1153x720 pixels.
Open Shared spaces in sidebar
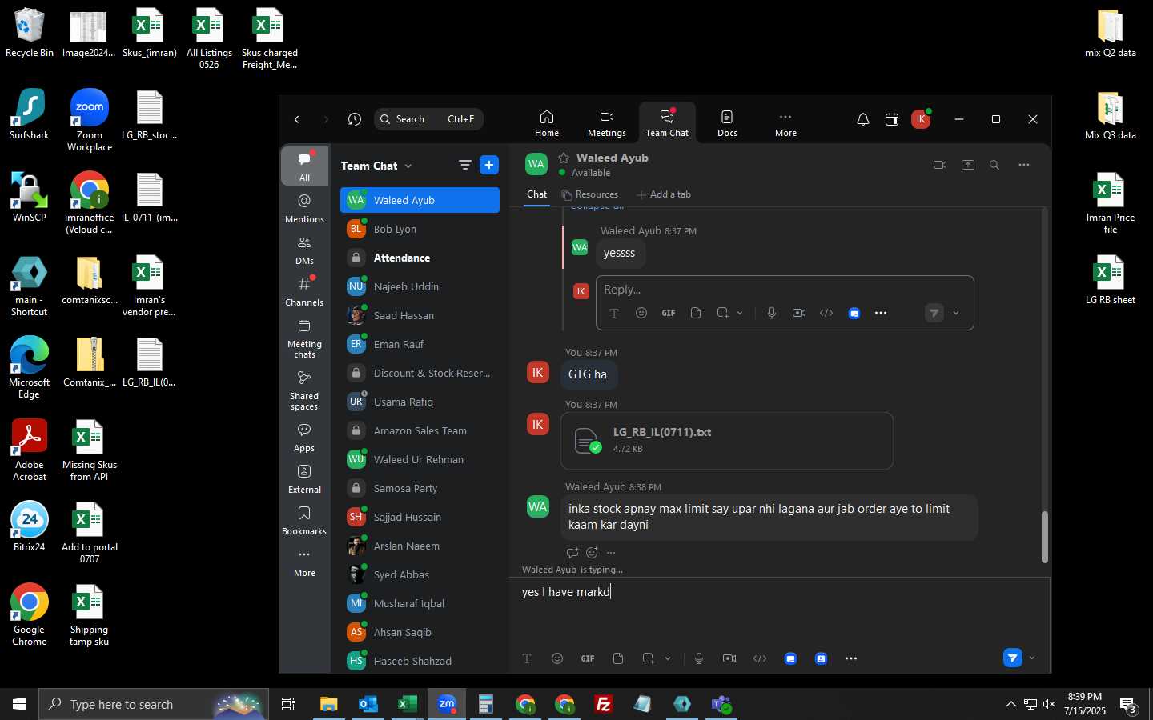[304, 390]
